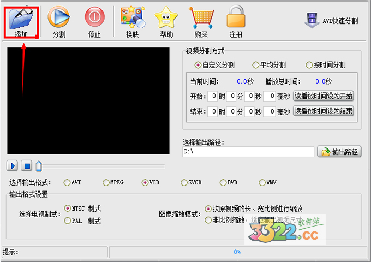Click the 开始 milliseconds field
This screenshot has height=262, width=371.
click(x=270, y=96)
